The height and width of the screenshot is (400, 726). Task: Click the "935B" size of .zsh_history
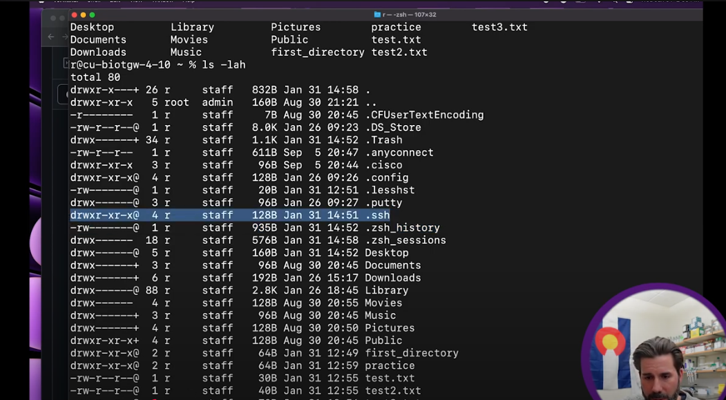(265, 228)
